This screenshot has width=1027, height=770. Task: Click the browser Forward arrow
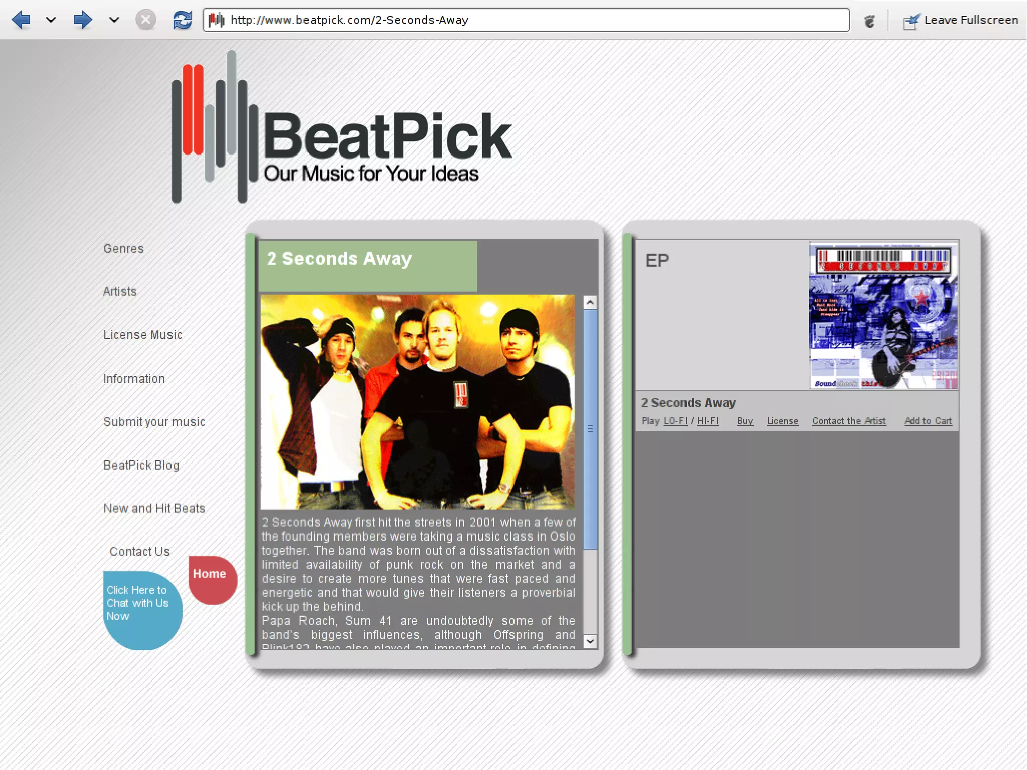[x=82, y=20]
